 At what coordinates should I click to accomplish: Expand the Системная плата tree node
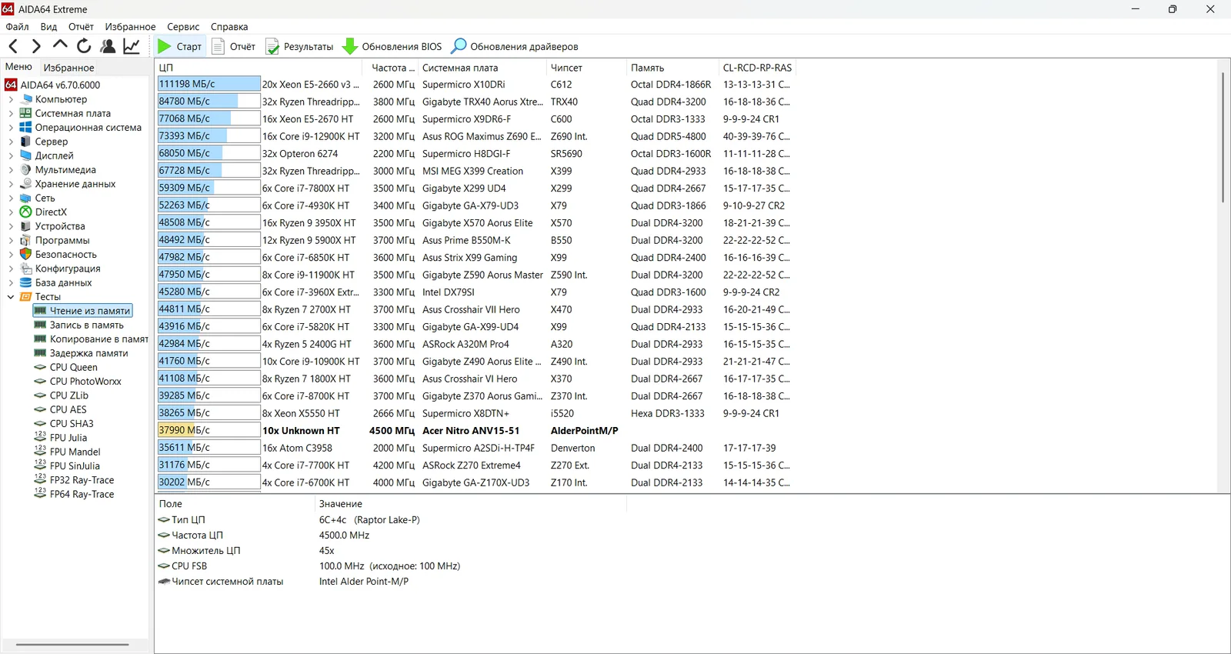pos(11,113)
